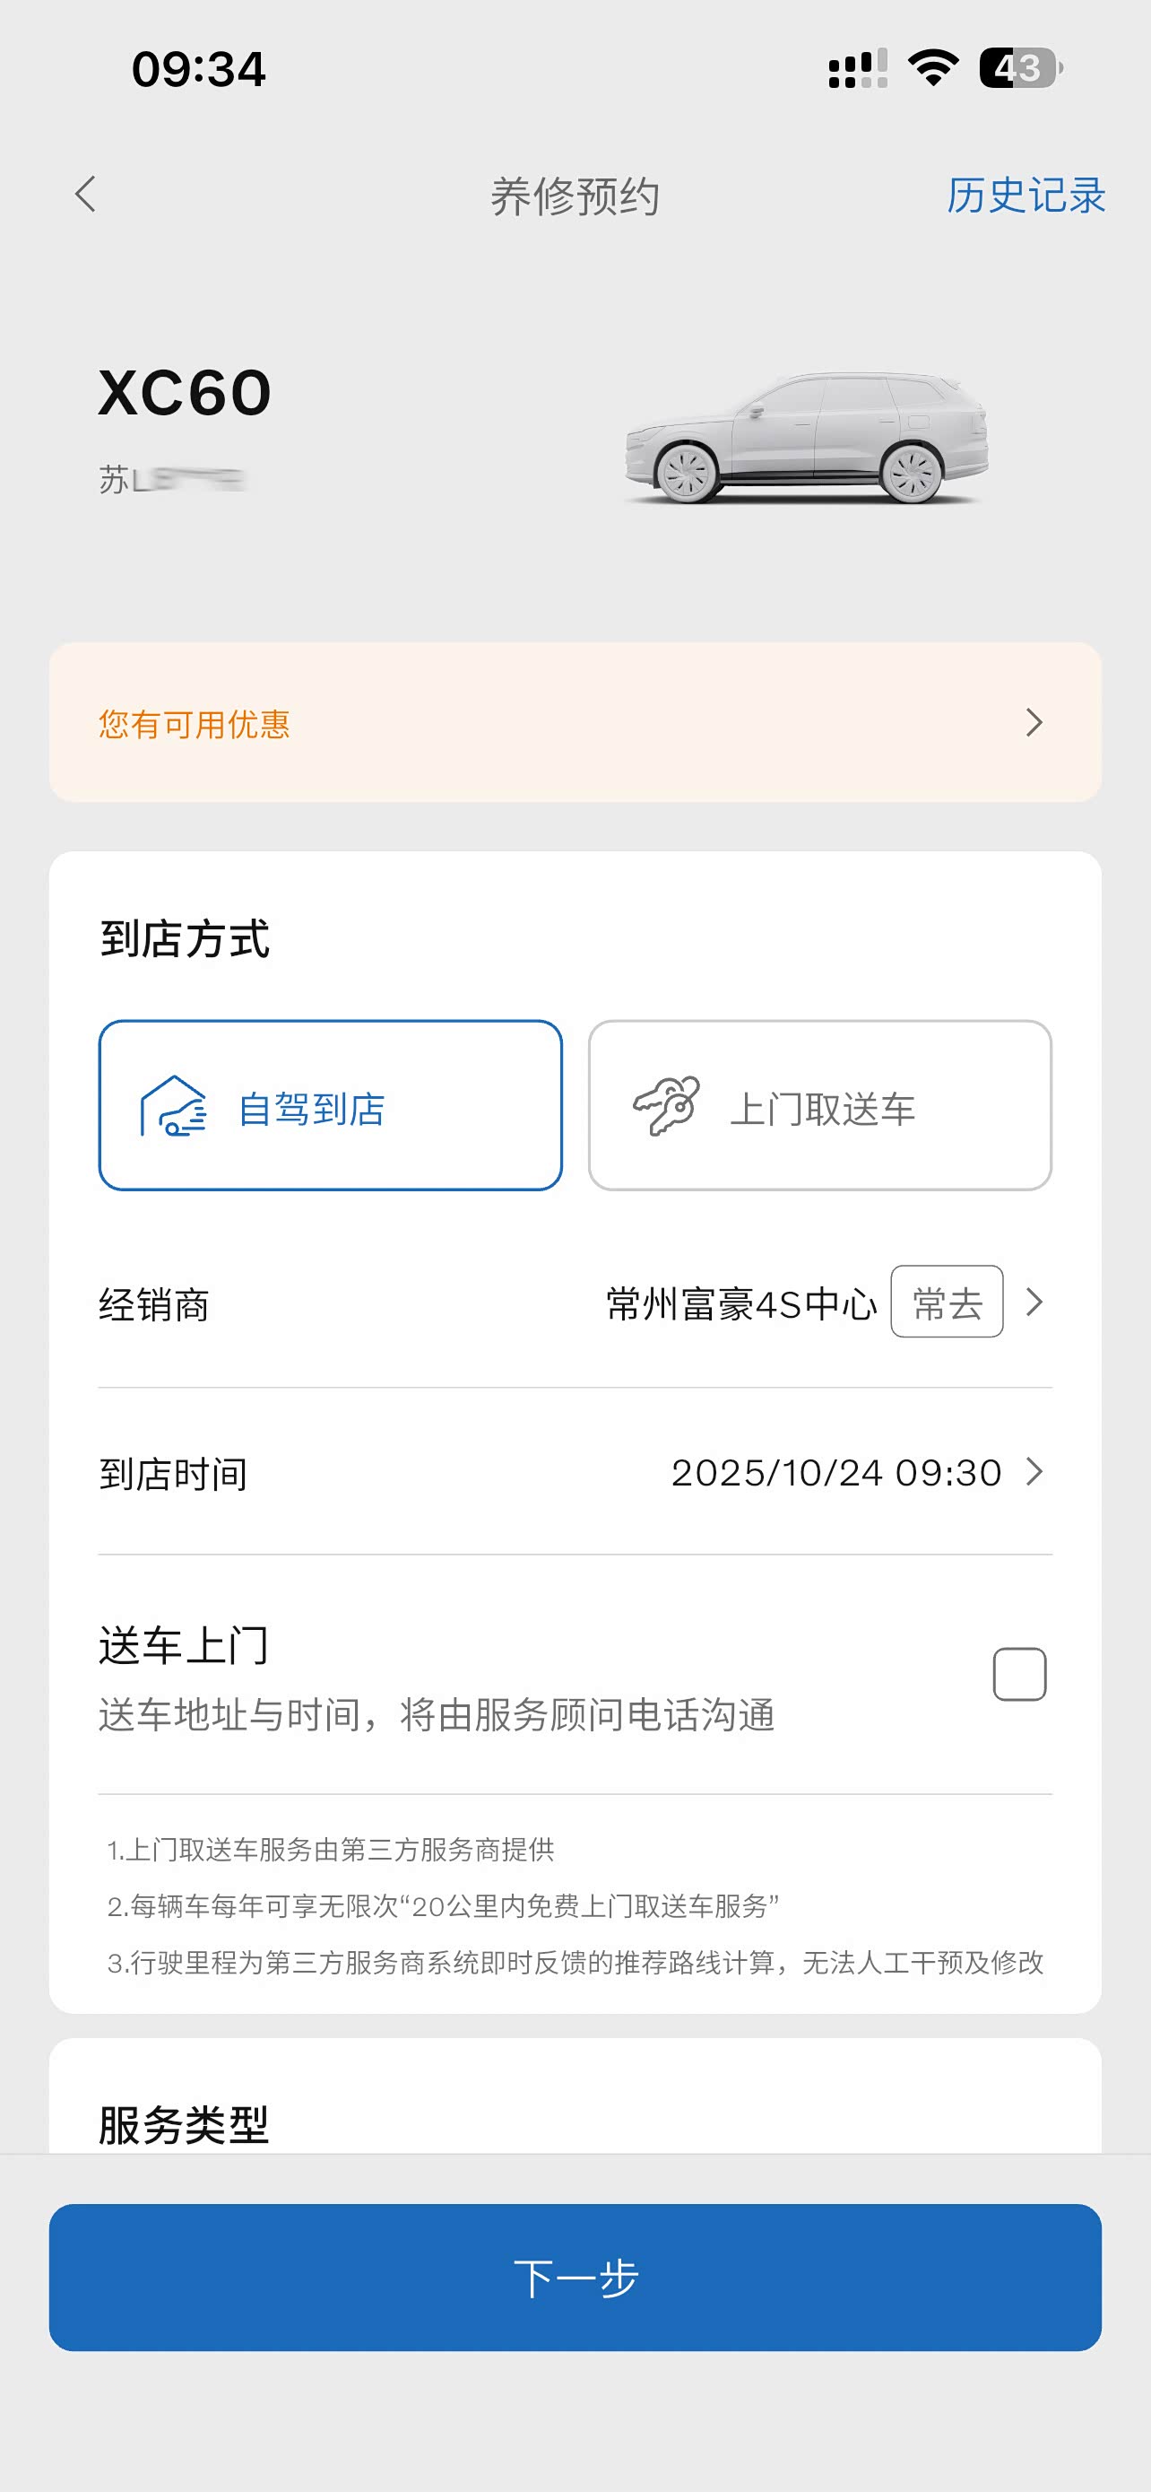Tap the 常去 frequent tag
Screen dimensions: 1151x2492
click(946, 1303)
